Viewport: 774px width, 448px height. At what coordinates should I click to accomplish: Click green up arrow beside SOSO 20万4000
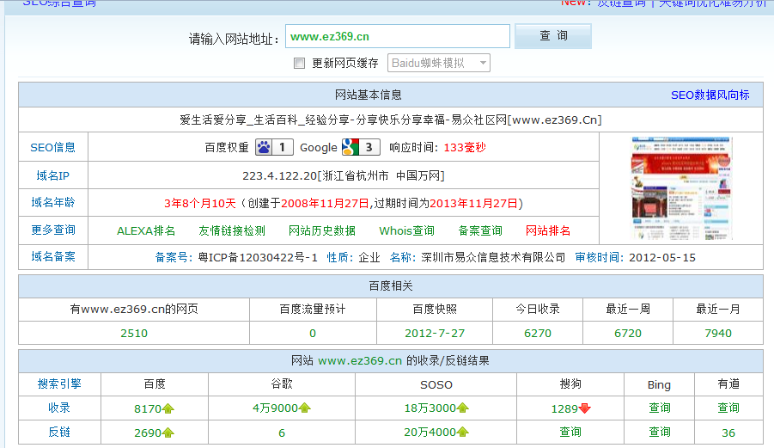click(x=463, y=433)
